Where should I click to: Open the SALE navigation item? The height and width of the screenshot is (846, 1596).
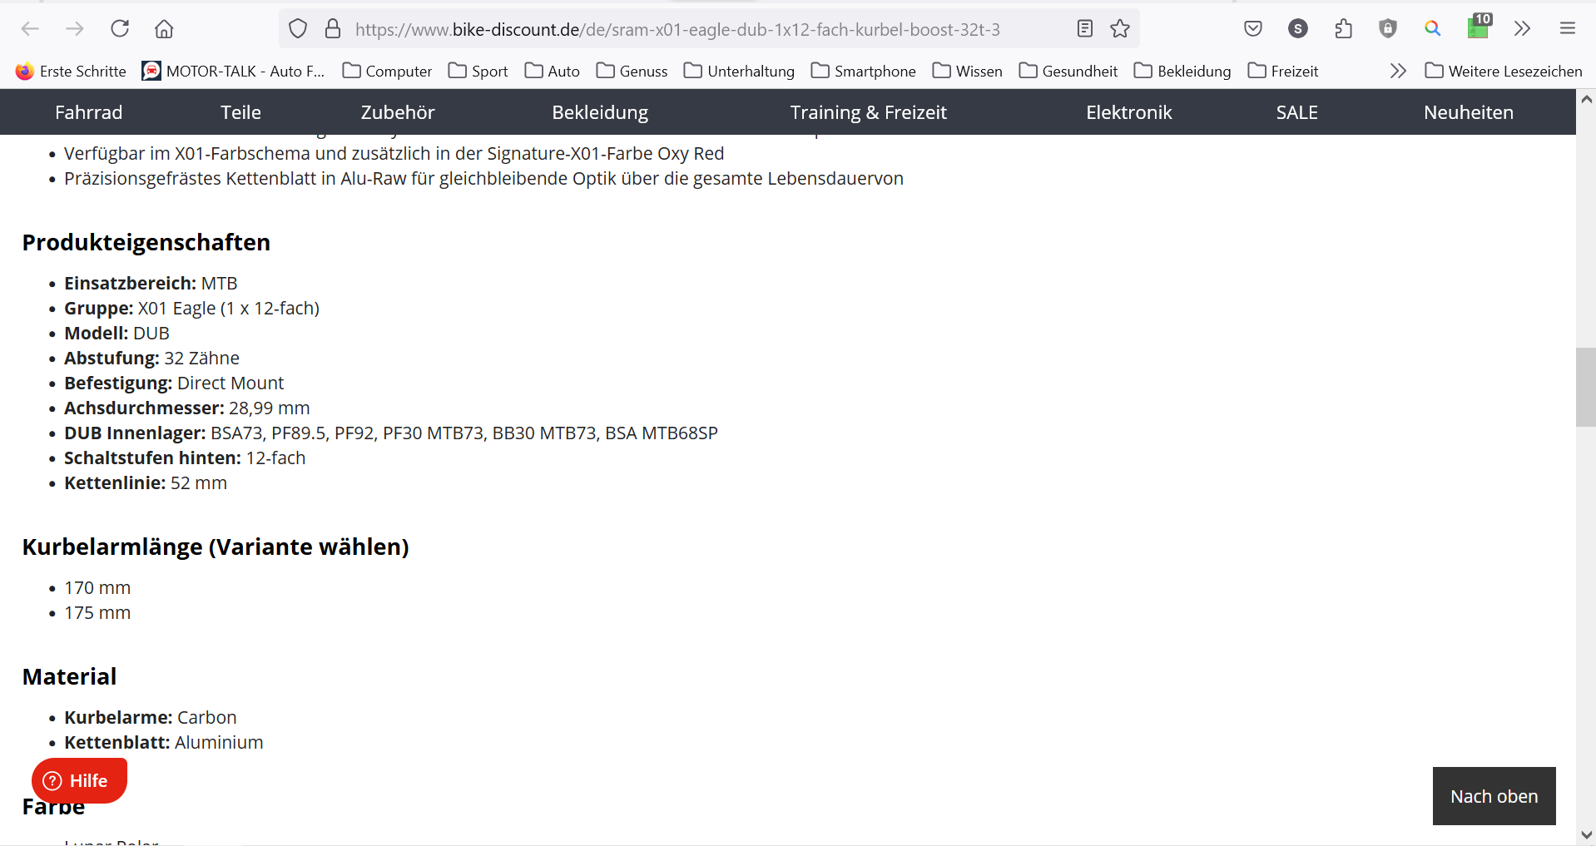click(x=1296, y=112)
